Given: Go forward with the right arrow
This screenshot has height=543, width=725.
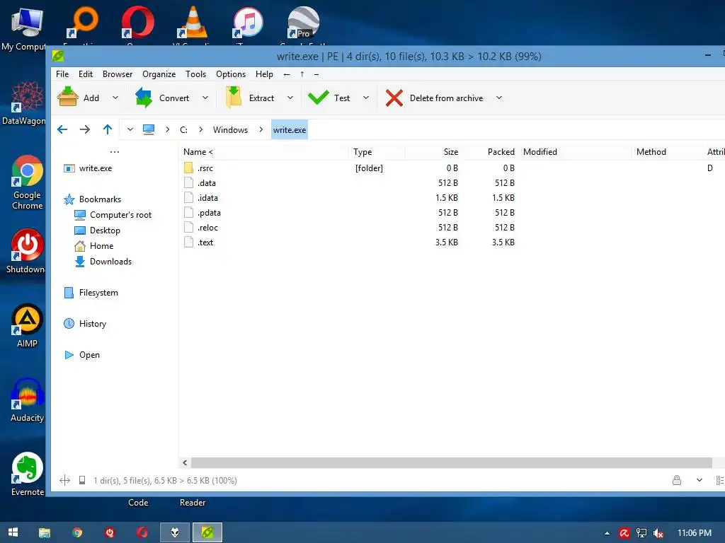Looking at the screenshot, I should [85, 130].
